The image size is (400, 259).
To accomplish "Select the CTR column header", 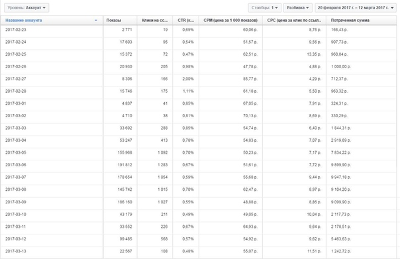I will pyautogui.click(x=185, y=20).
